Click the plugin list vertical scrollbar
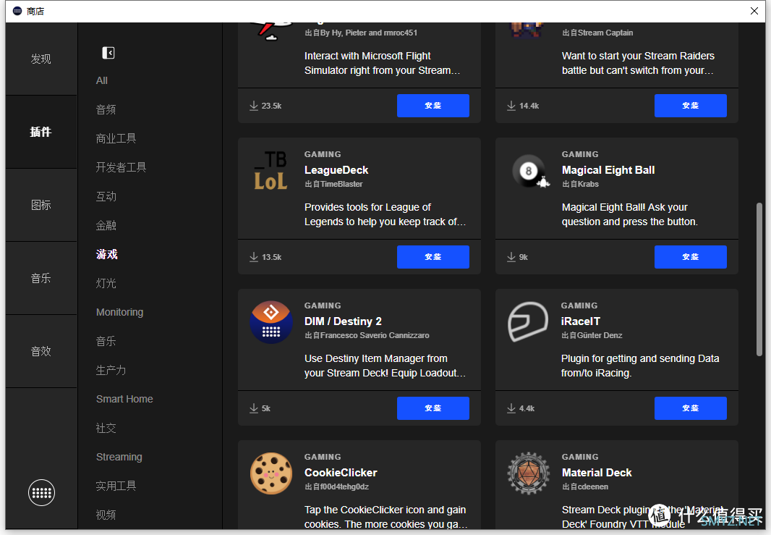The width and height of the screenshot is (771, 535). point(759,279)
